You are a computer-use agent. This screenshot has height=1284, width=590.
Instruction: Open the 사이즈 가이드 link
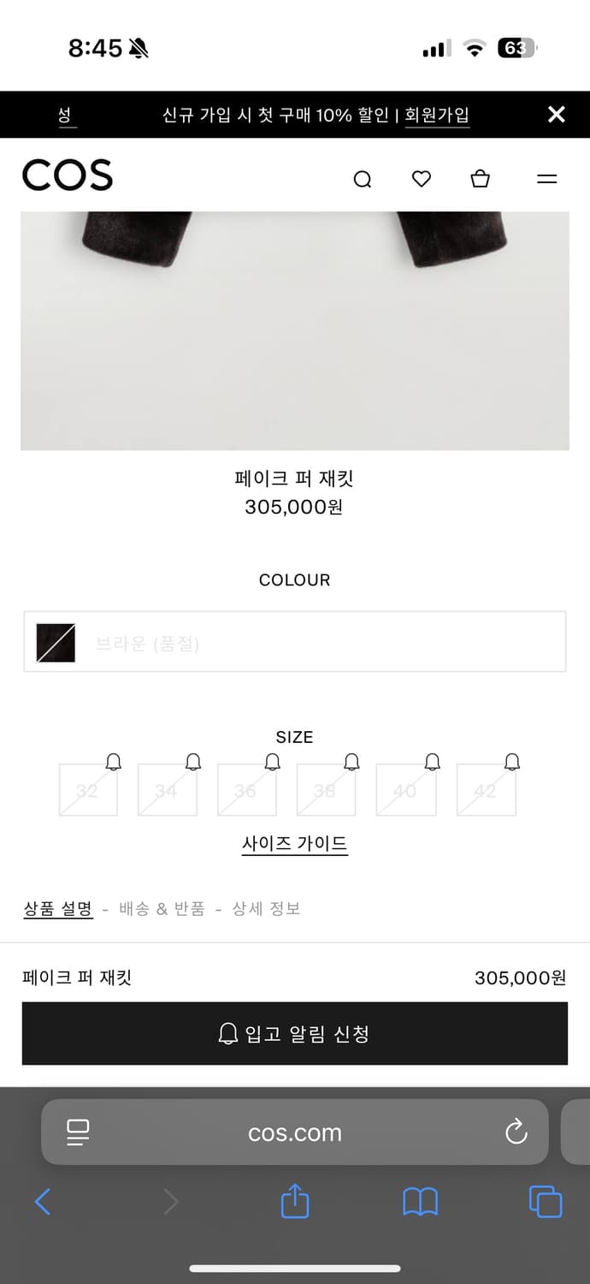[294, 843]
